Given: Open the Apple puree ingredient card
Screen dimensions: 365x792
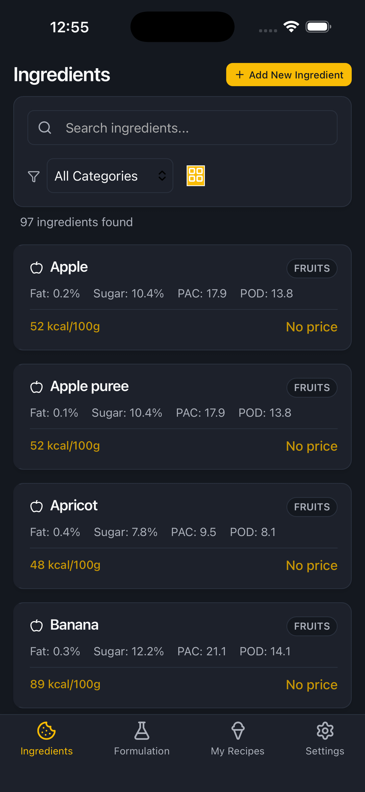Looking at the screenshot, I should (x=182, y=417).
